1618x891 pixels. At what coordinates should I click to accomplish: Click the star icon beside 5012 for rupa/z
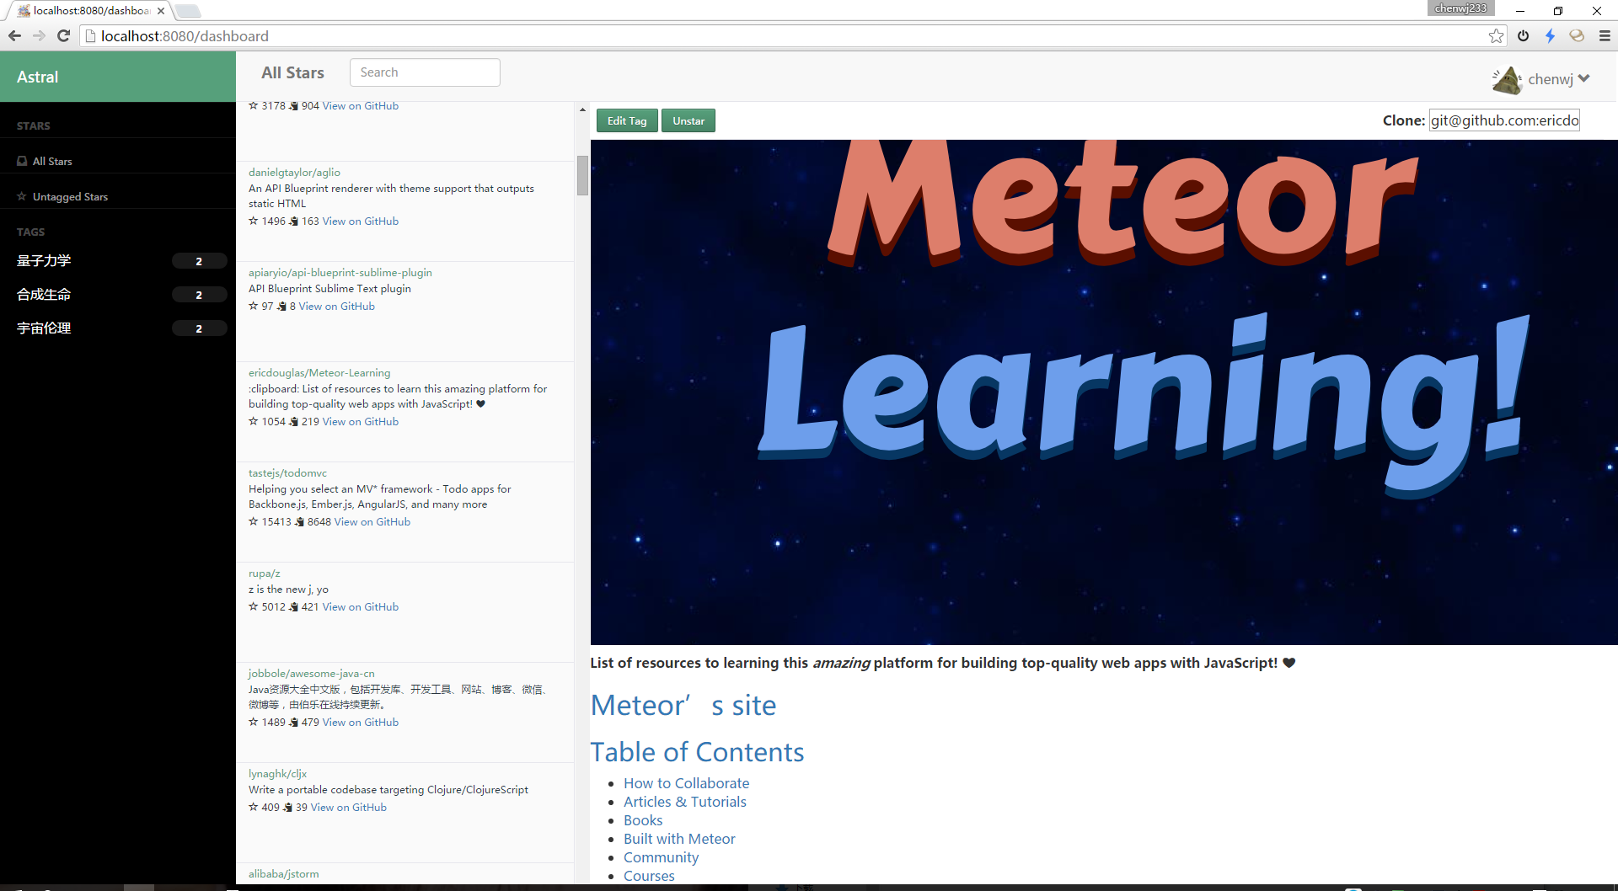[253, 606]
